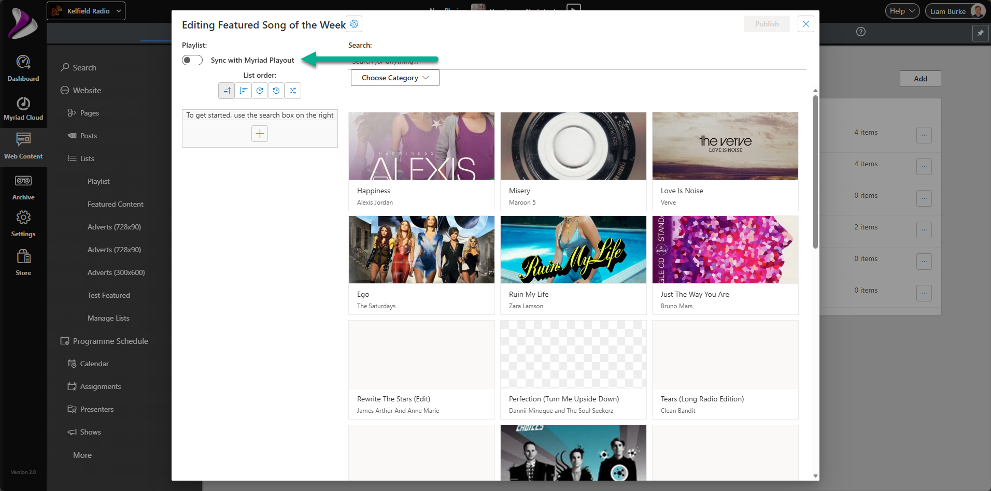Image resolution: width=991 pixels, height=491 pixels.
Task: Select Ego by The Saturdays card
Action: click(421, 265)
